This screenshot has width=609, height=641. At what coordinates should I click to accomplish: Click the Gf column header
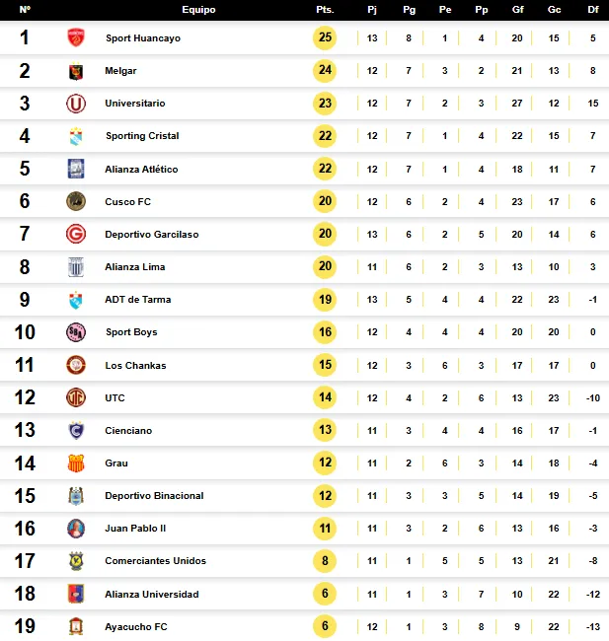pyautogui.click(x=518, y=10)
